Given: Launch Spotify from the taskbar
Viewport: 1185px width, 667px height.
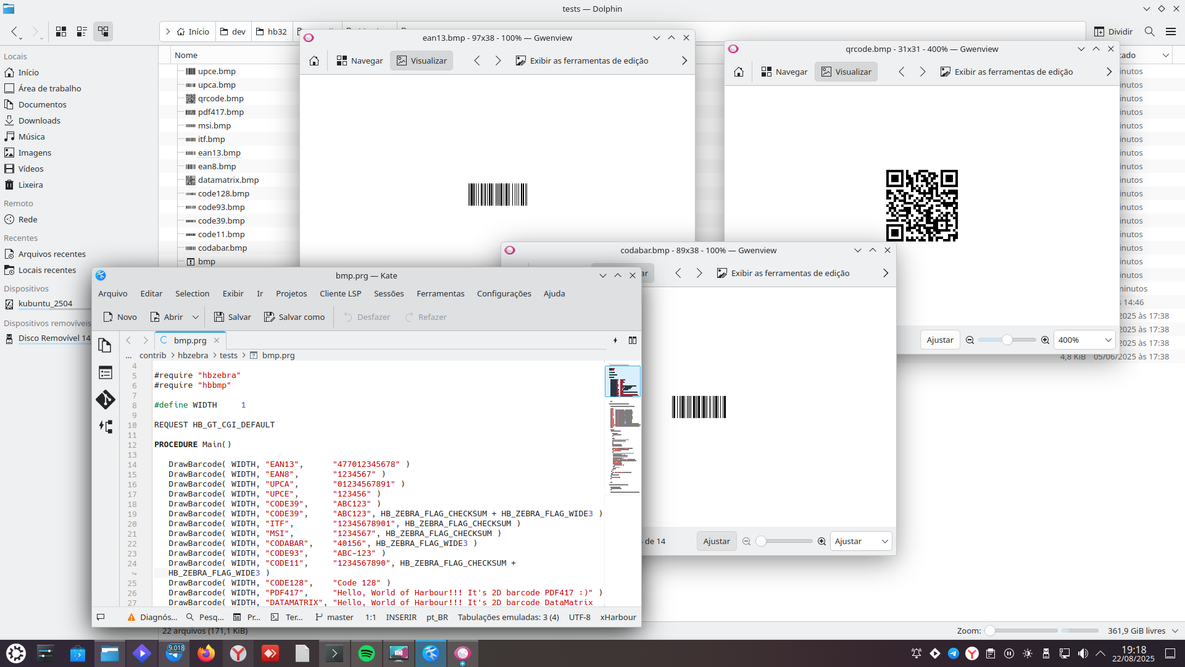Looking at the screenshot, I should click(x=367, y=653).
